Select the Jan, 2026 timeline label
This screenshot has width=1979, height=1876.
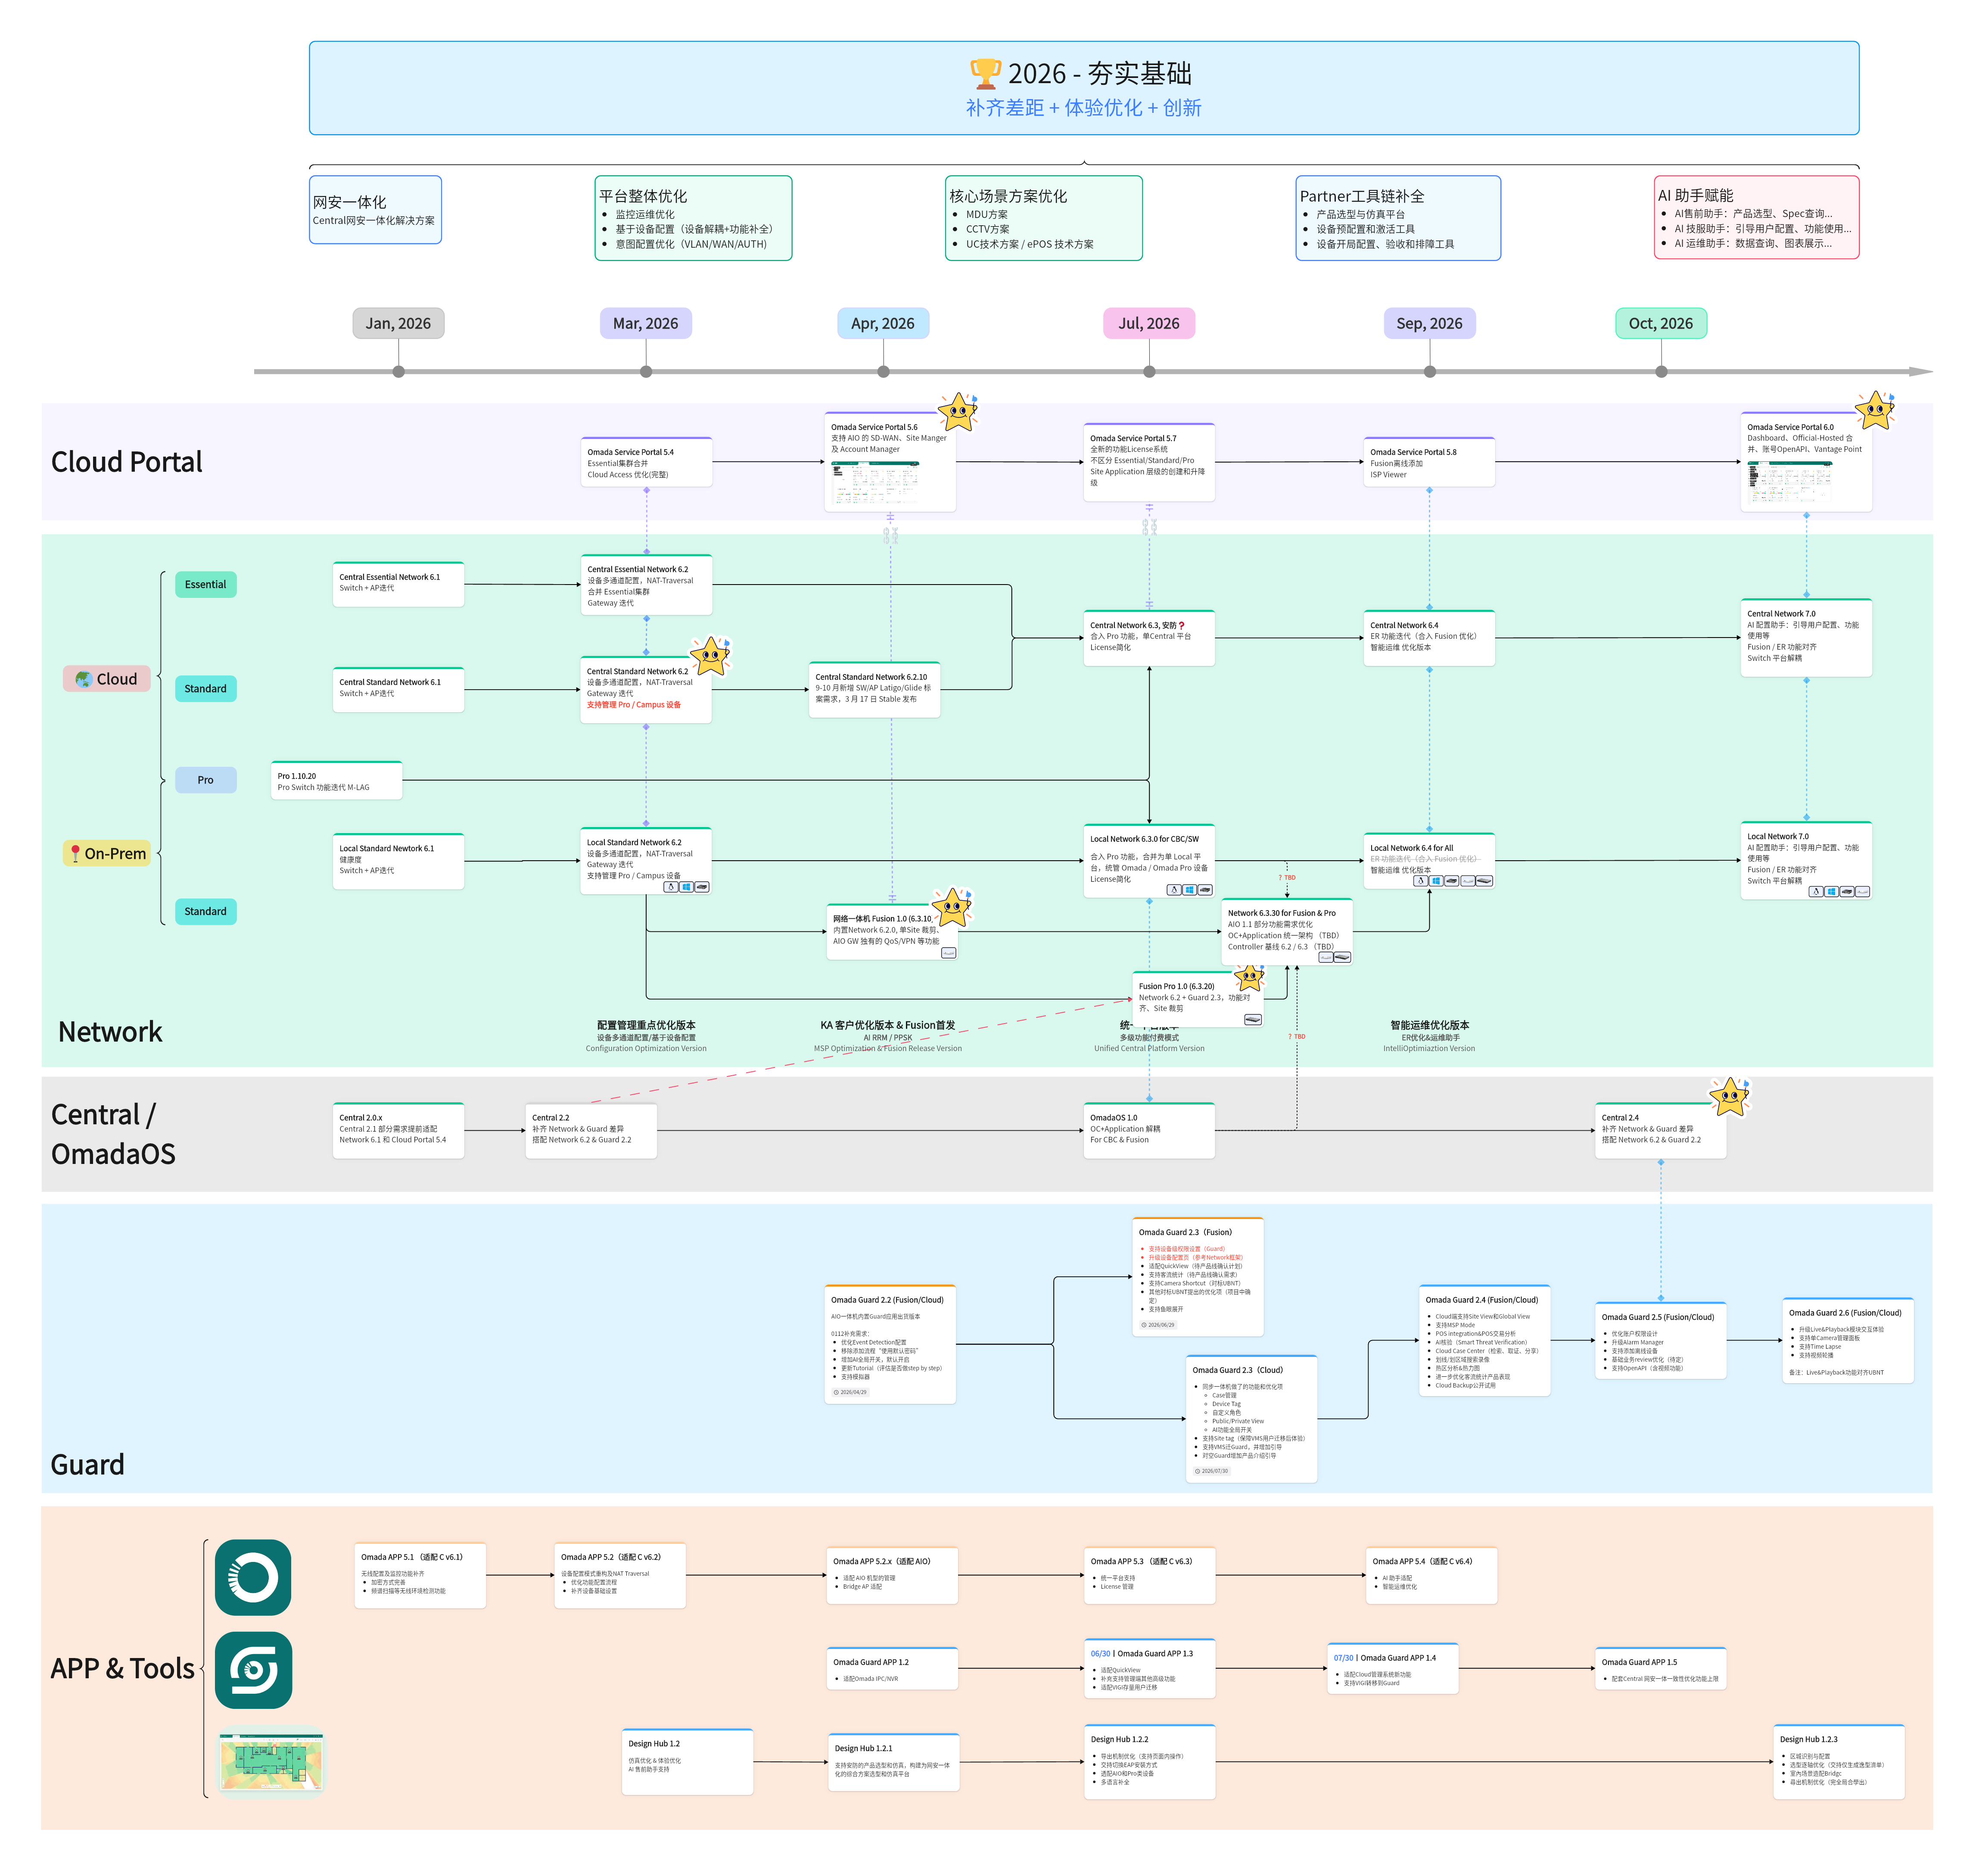398,323
